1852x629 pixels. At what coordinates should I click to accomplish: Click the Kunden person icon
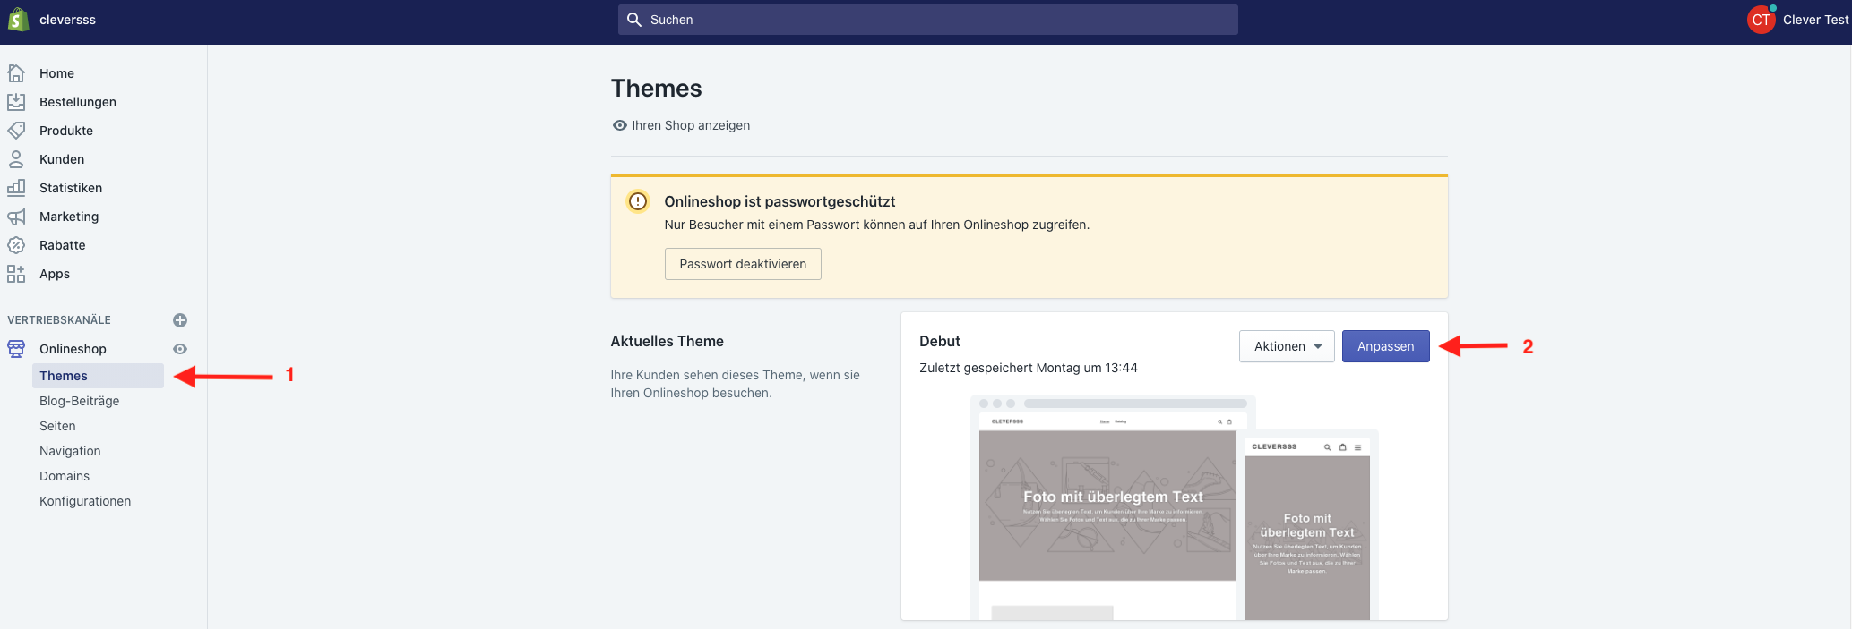click(x=16, y=159)
